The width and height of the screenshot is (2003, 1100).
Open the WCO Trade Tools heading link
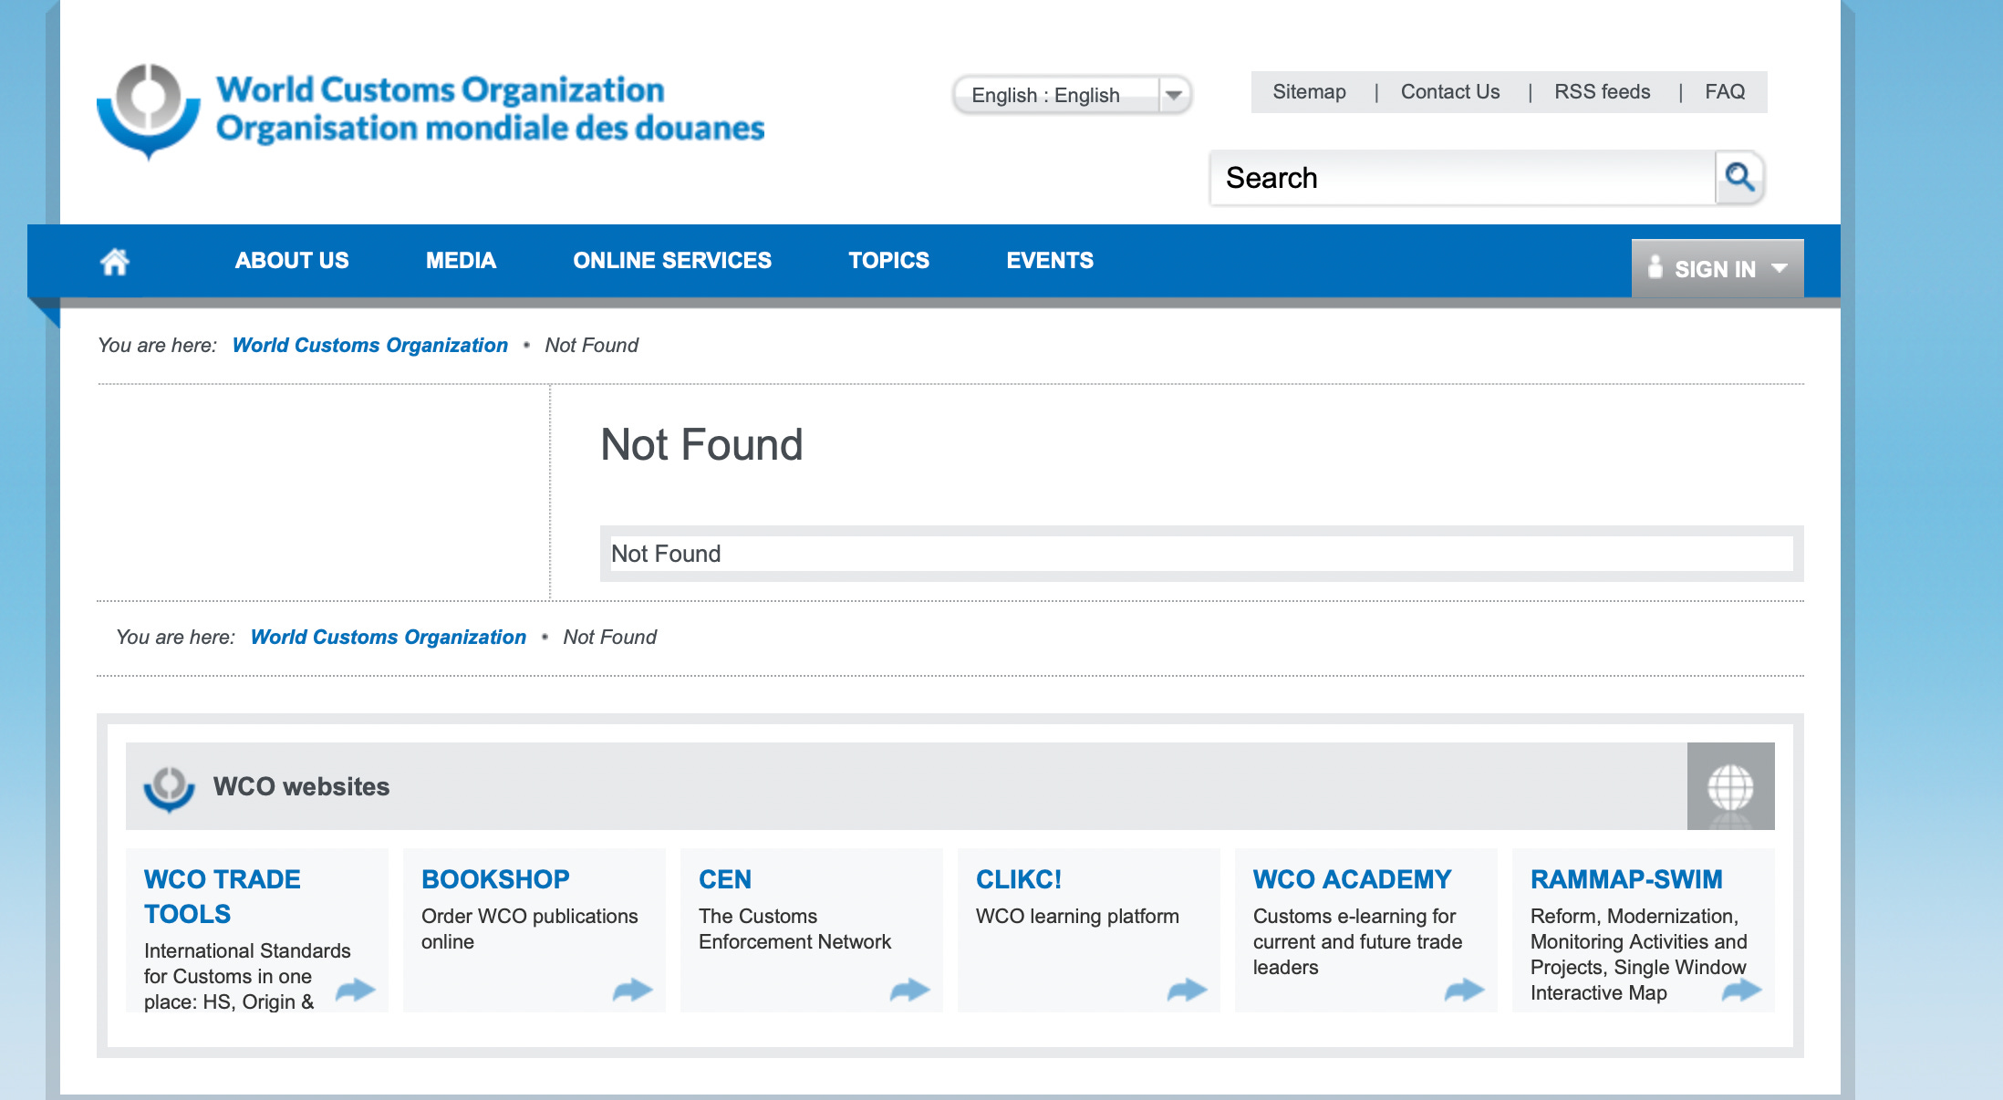[x=223, y=897]
